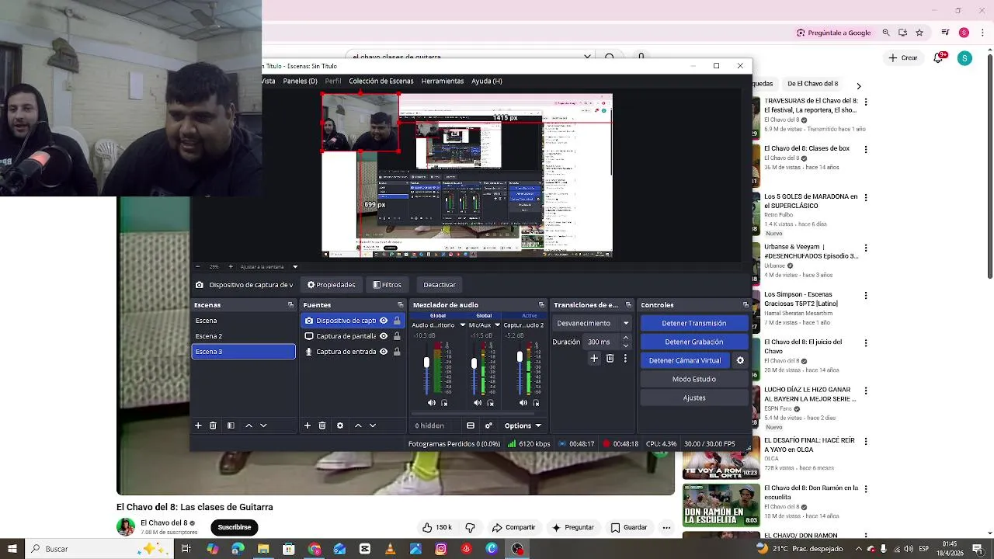Open Instagram from the Windows taskbar
The width and height of the screenshot is (994, 559).
click(x=441, y=549)
